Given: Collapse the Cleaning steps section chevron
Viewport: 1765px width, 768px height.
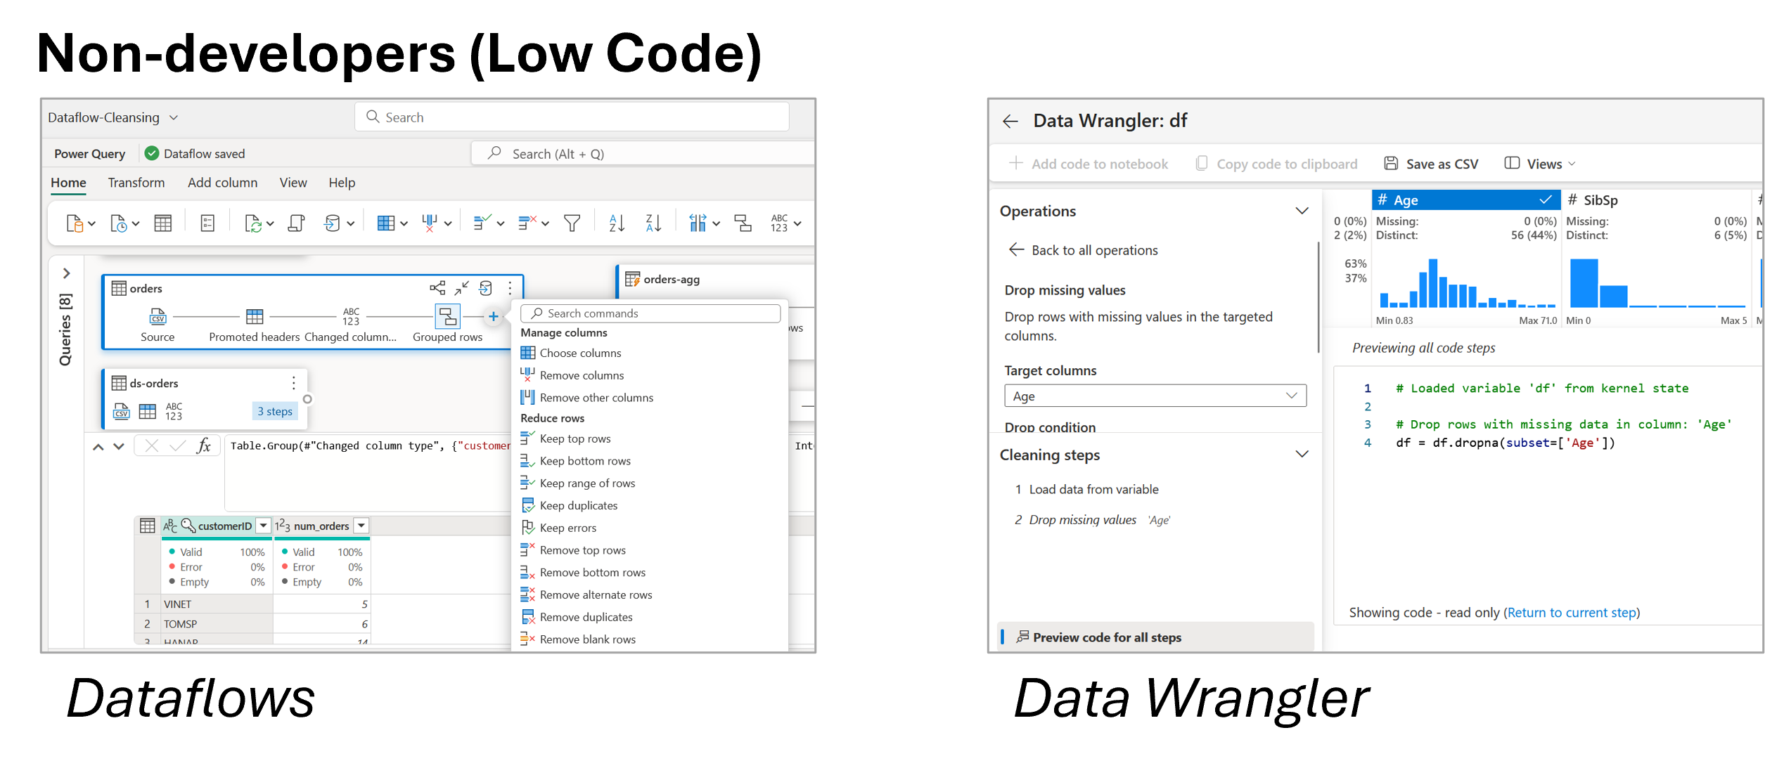Looking at the screenshot, I should (x=1302, y=454).
